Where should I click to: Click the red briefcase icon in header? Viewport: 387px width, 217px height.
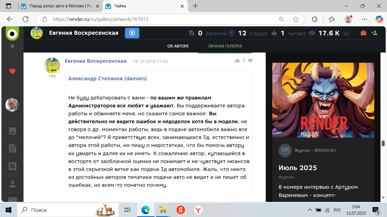363,33
